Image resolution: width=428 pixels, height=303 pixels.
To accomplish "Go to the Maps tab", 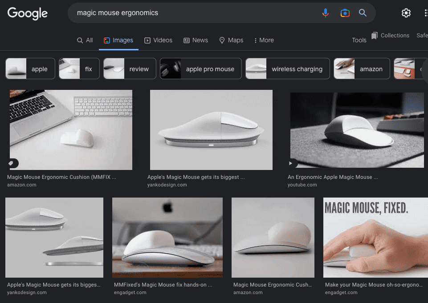I will (x=231, y=40).
